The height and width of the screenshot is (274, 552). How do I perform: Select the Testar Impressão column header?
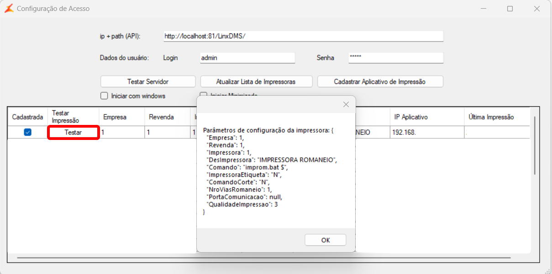[73, 117]
